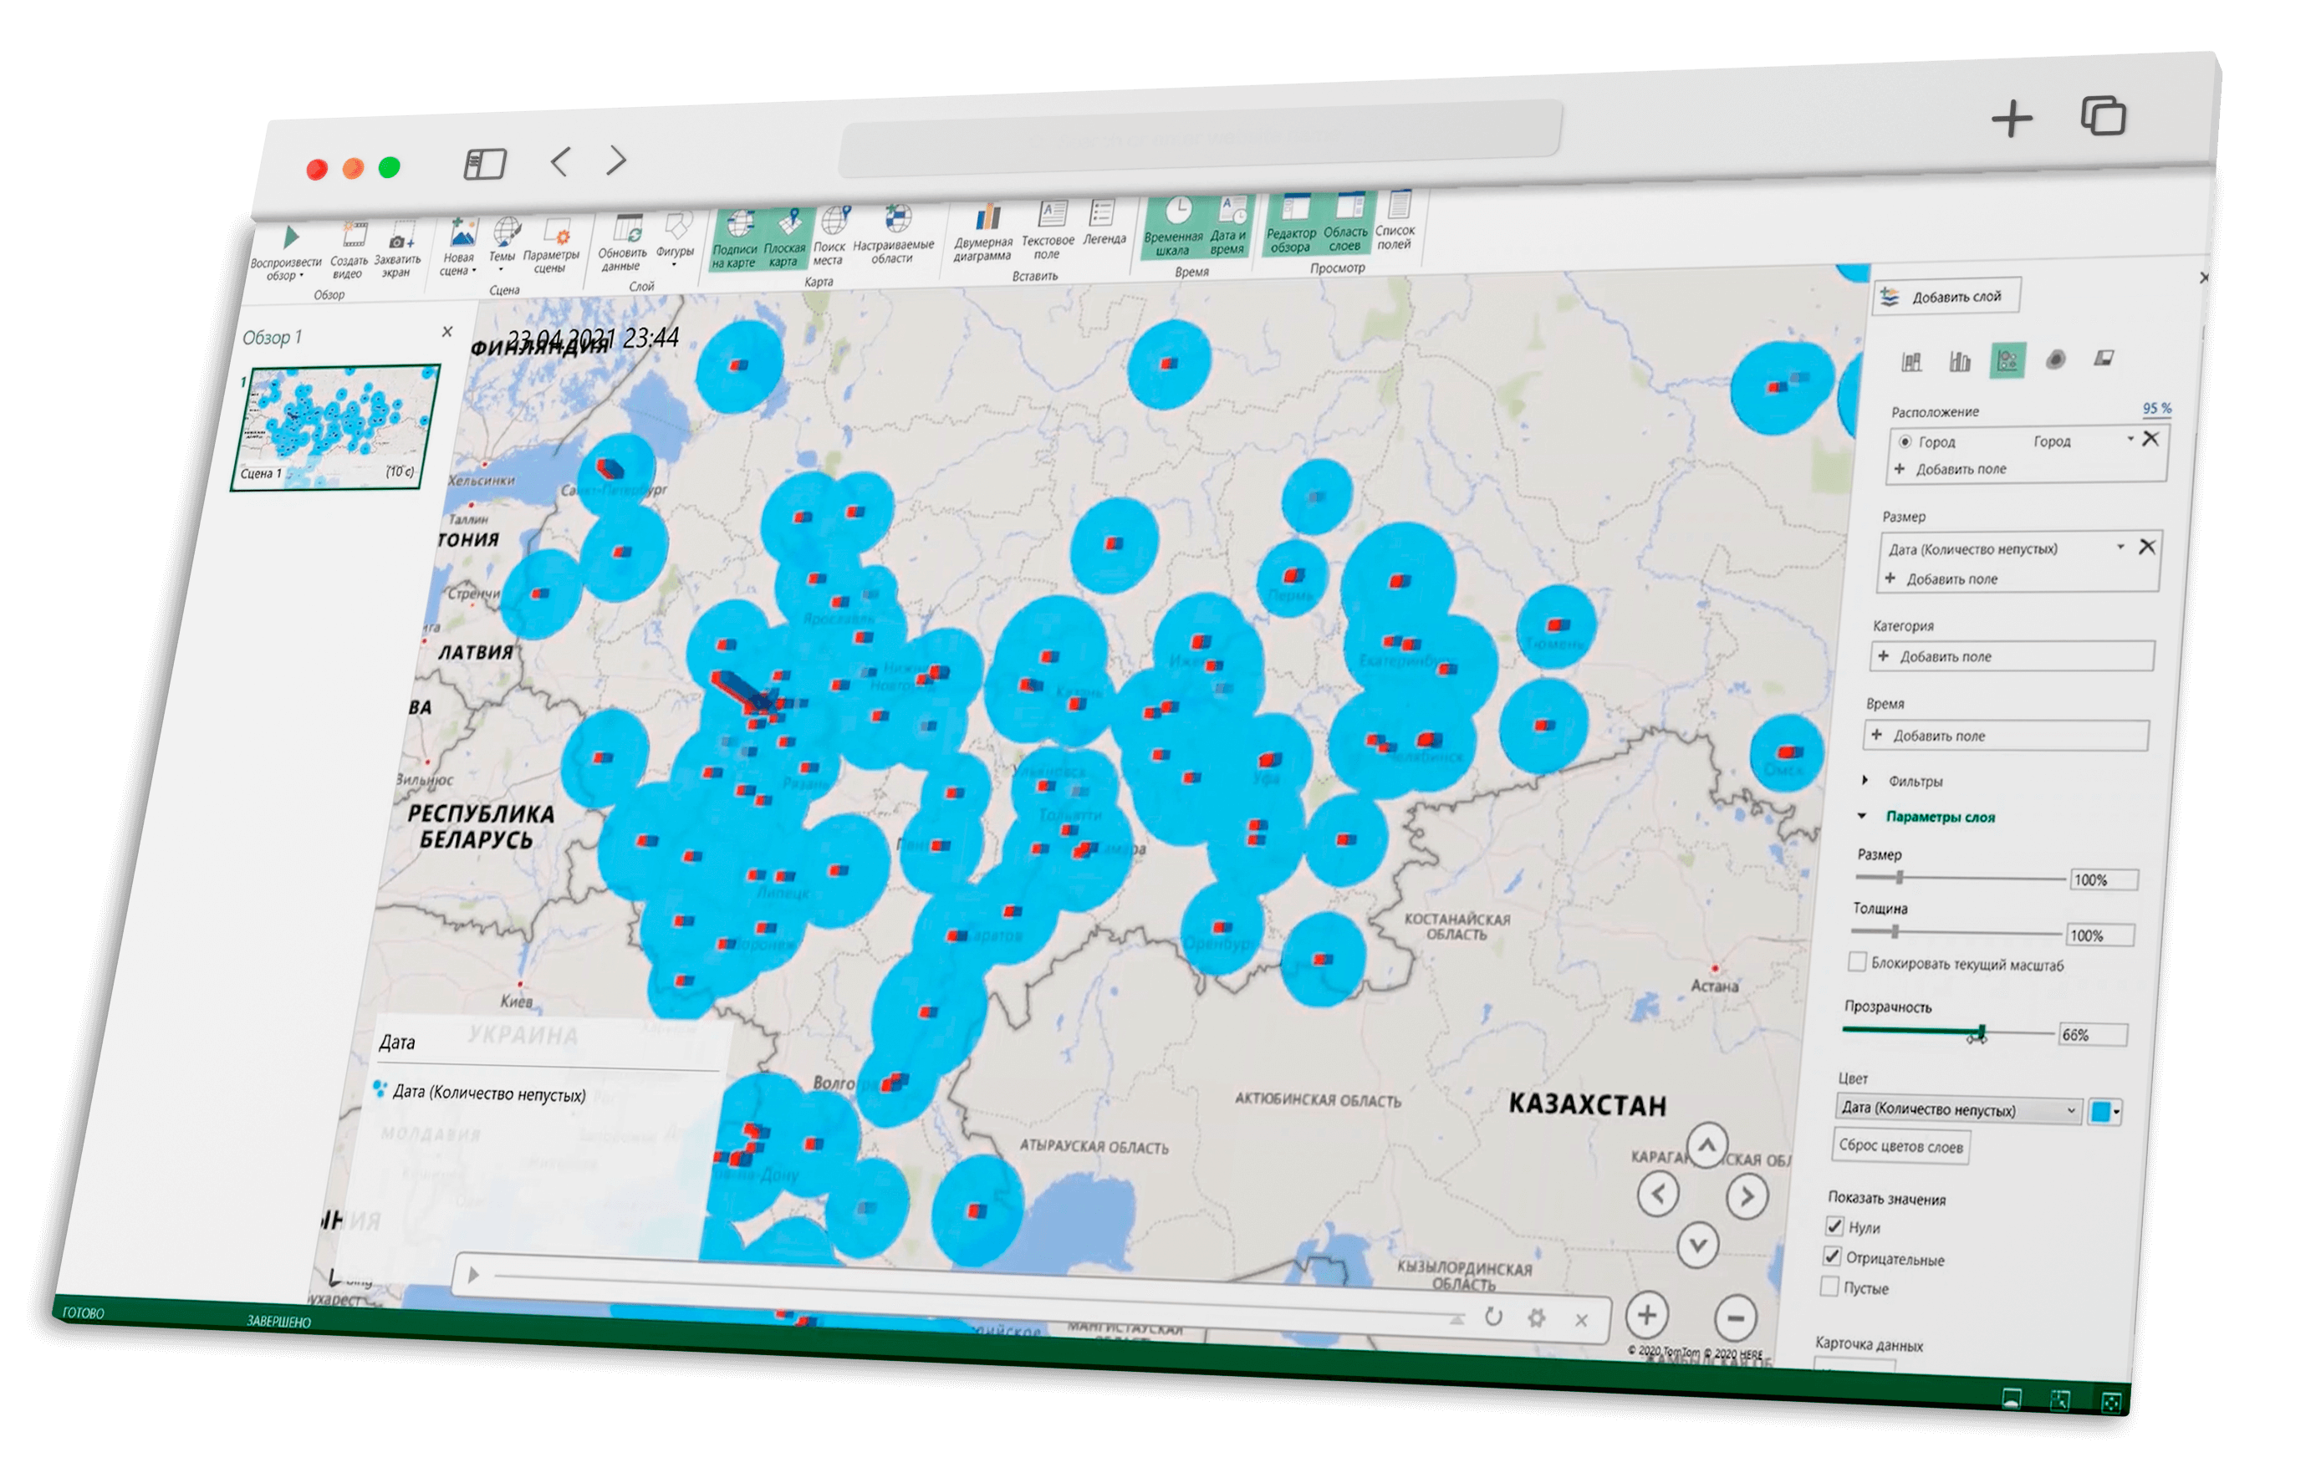Open Дата (Количество непустых) size dropdown arrow

pyautogui.click(x=2120, y=546)
